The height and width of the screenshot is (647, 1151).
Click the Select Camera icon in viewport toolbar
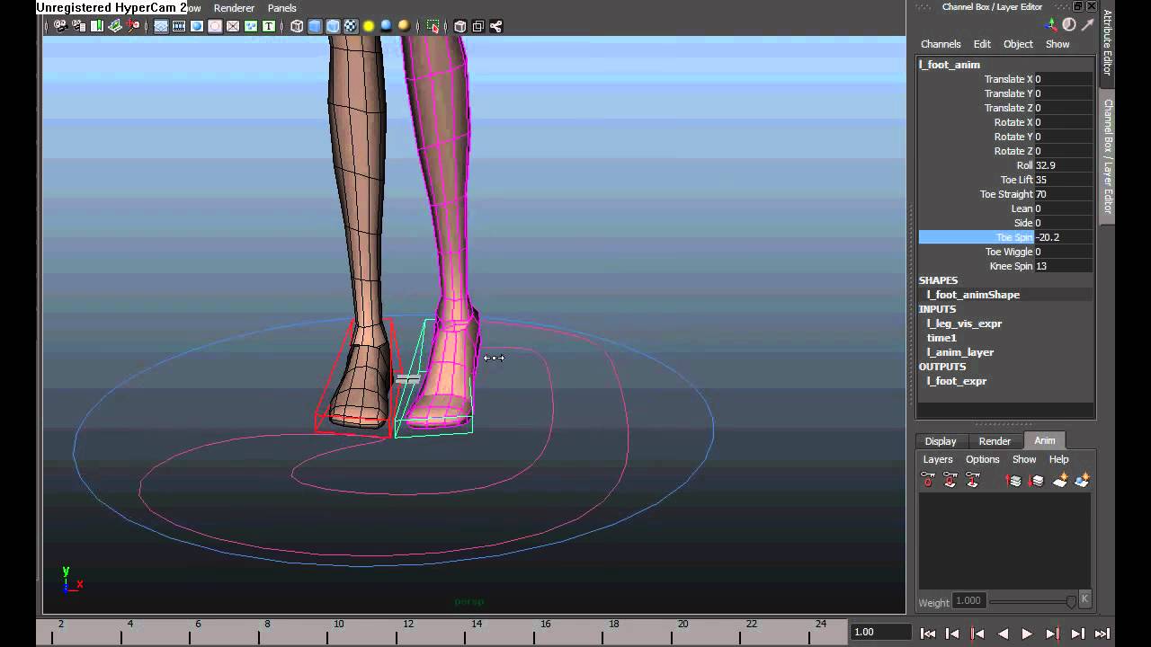(x=61, y=26)
